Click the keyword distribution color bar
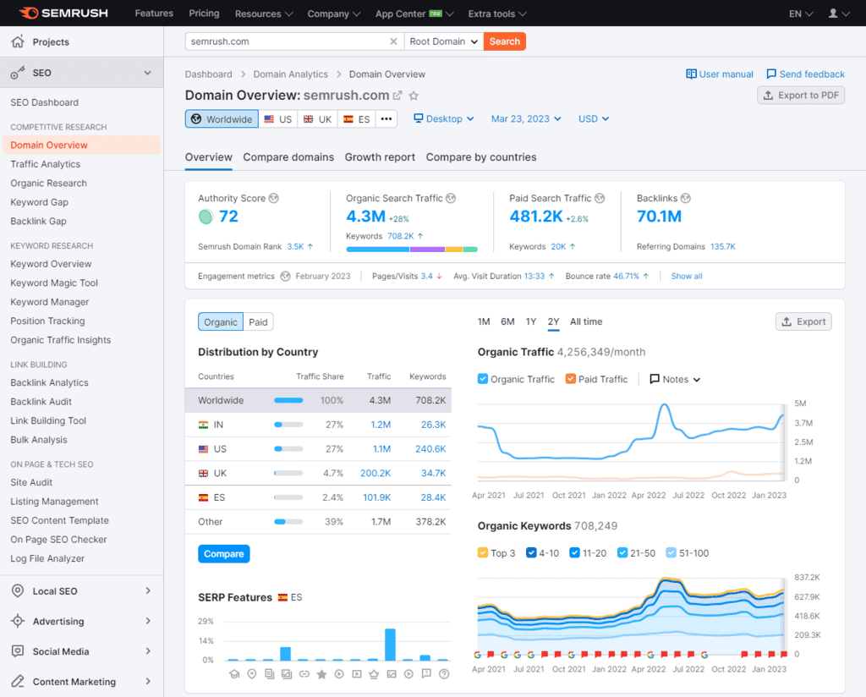The height and width of the screenshot is (697, 866). [412, 250]
